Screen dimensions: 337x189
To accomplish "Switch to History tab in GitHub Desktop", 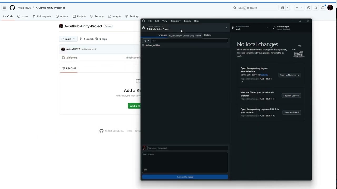I will pyautogui.click(x=207, y=35).
